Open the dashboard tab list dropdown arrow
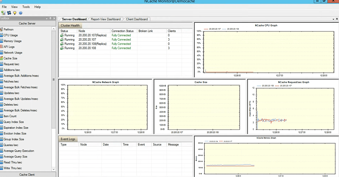The height and width of the screenshot is (177, 339). pos(333,19)
